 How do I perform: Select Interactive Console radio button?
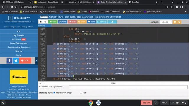point(54,92)
